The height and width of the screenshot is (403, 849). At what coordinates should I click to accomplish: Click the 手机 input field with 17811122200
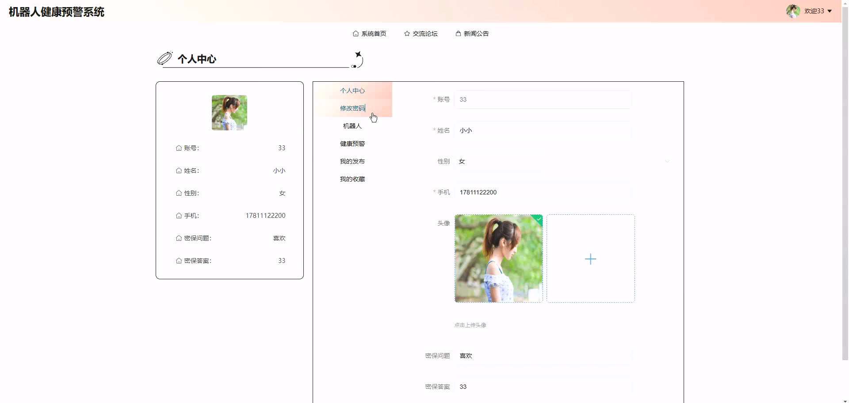(x=543, y=192)
